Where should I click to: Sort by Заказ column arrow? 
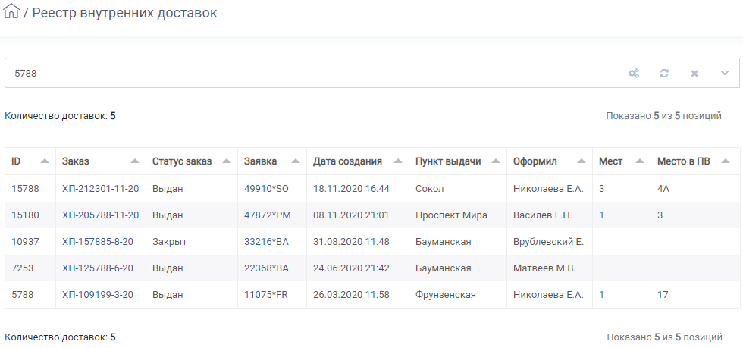[135, 161]
